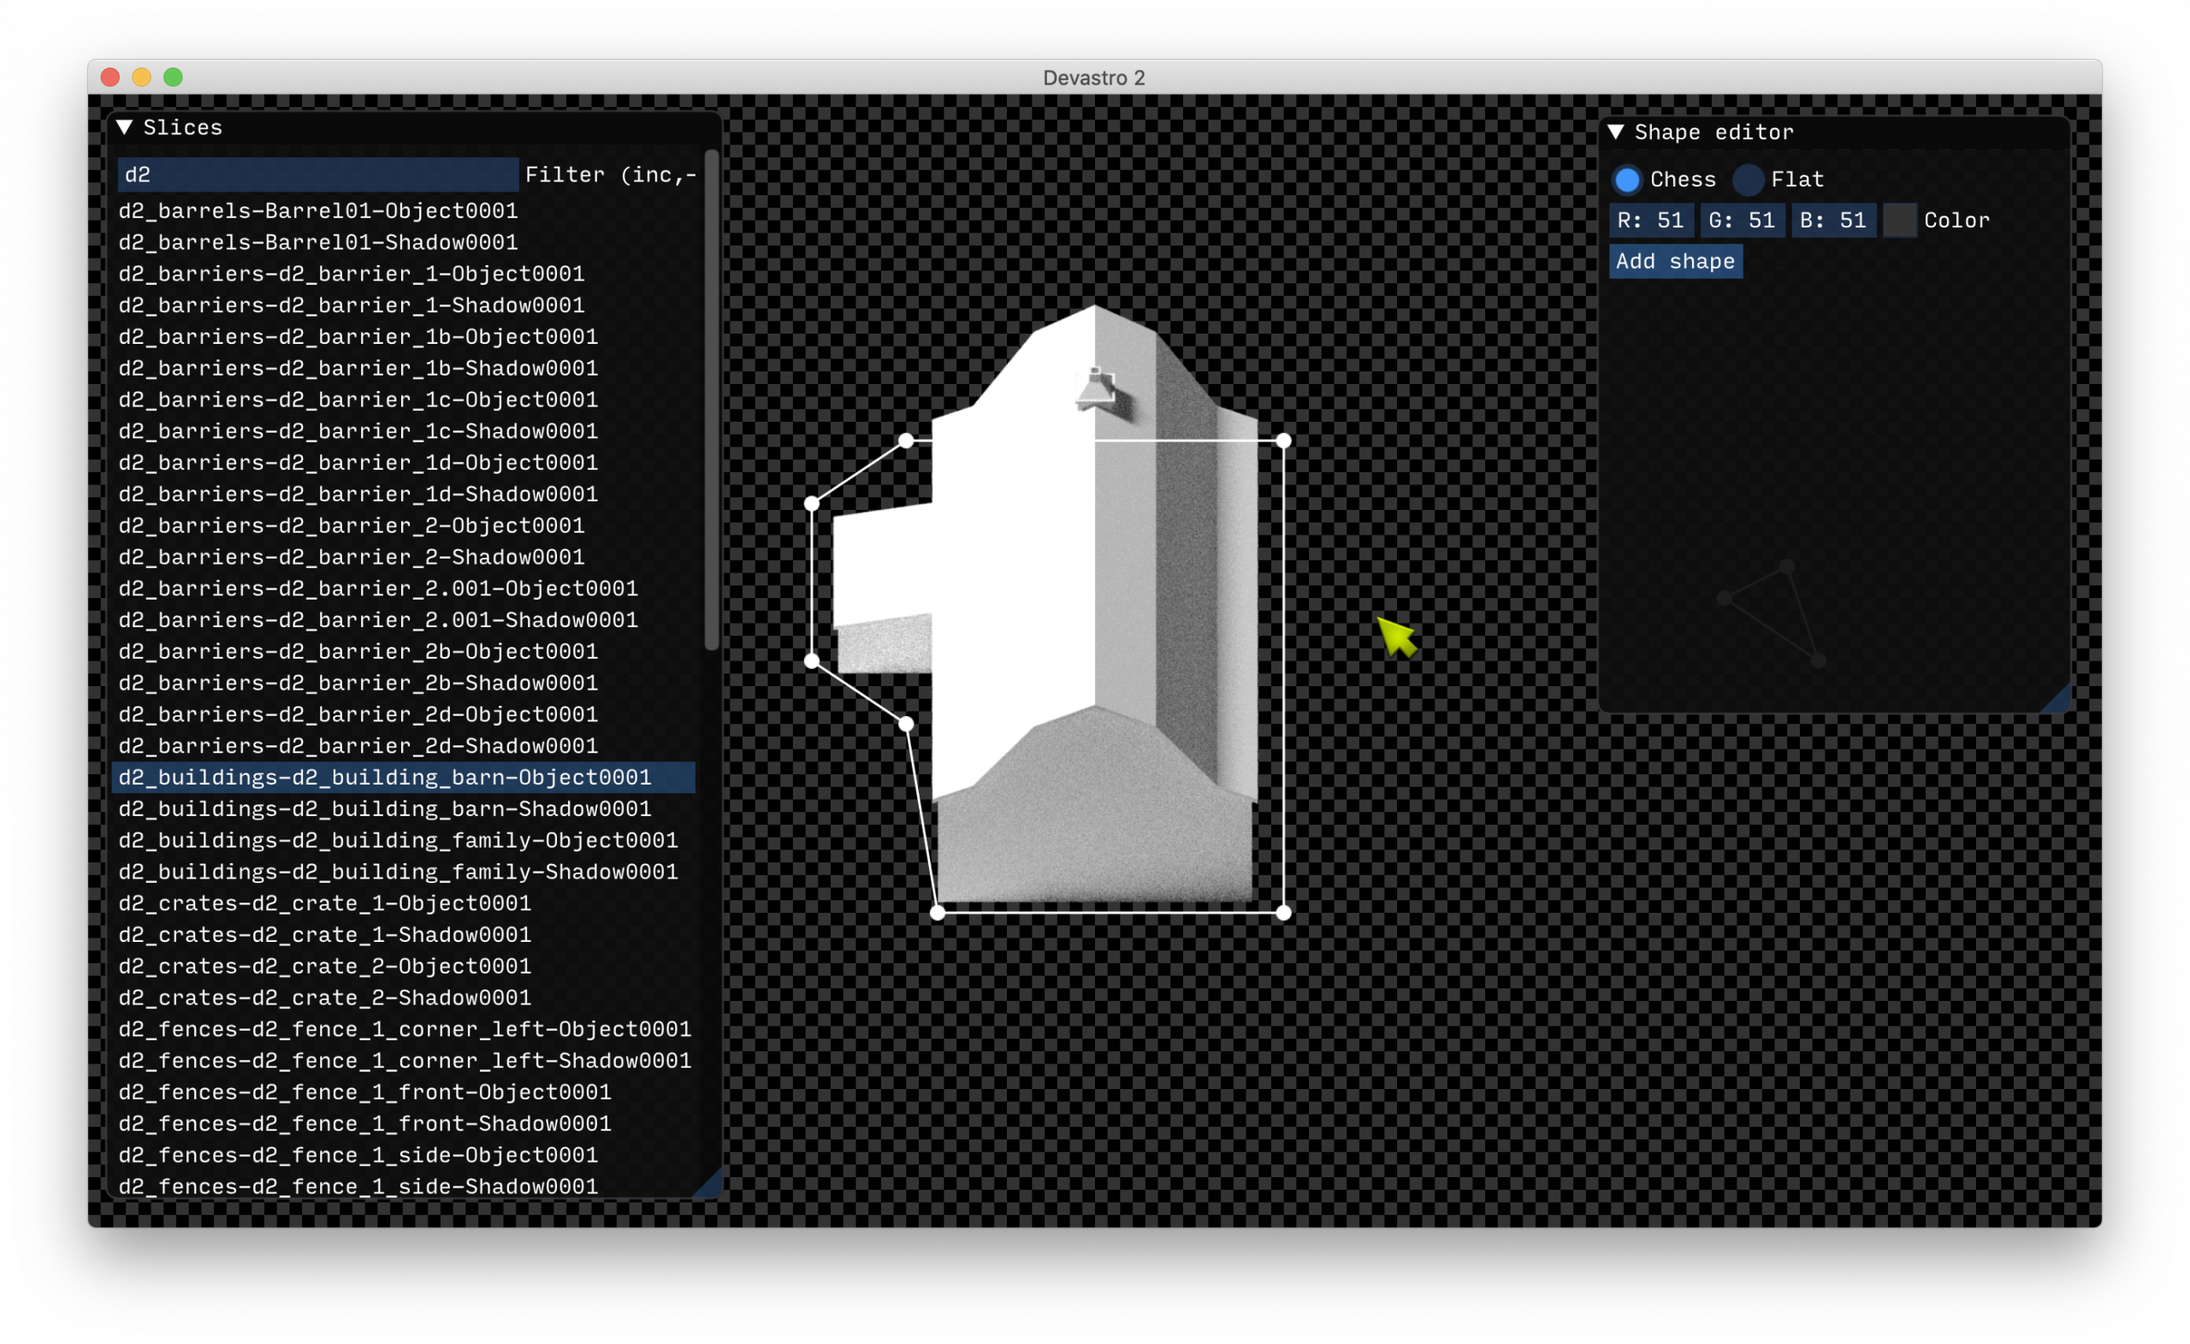
Task: Select d2_crates-d2_crate_1-Object0001 slice
Action: point(405,903)
